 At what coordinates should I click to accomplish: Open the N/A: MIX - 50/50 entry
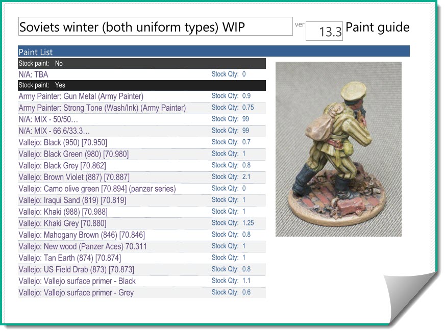(48, 119)
